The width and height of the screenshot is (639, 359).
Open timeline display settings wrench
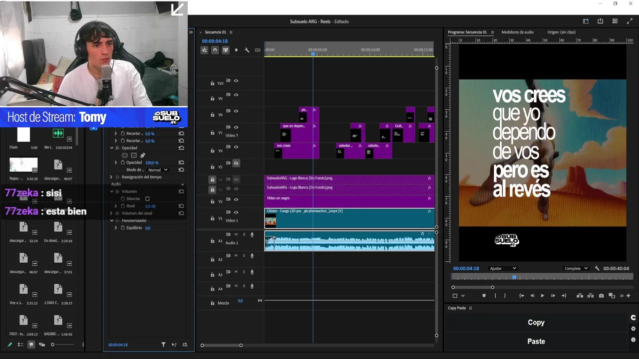click(247, 50)
